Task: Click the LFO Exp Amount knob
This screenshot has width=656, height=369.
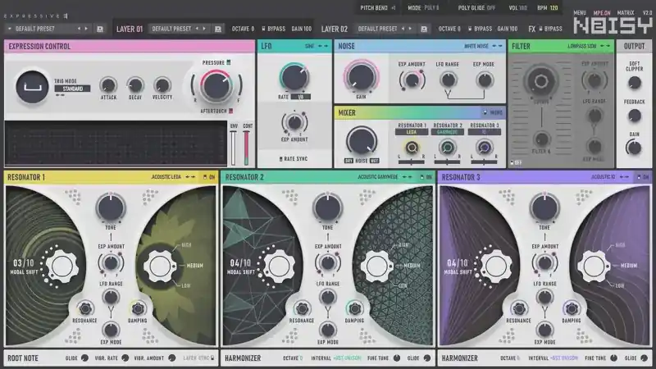Action: click(x=294, y=122)
